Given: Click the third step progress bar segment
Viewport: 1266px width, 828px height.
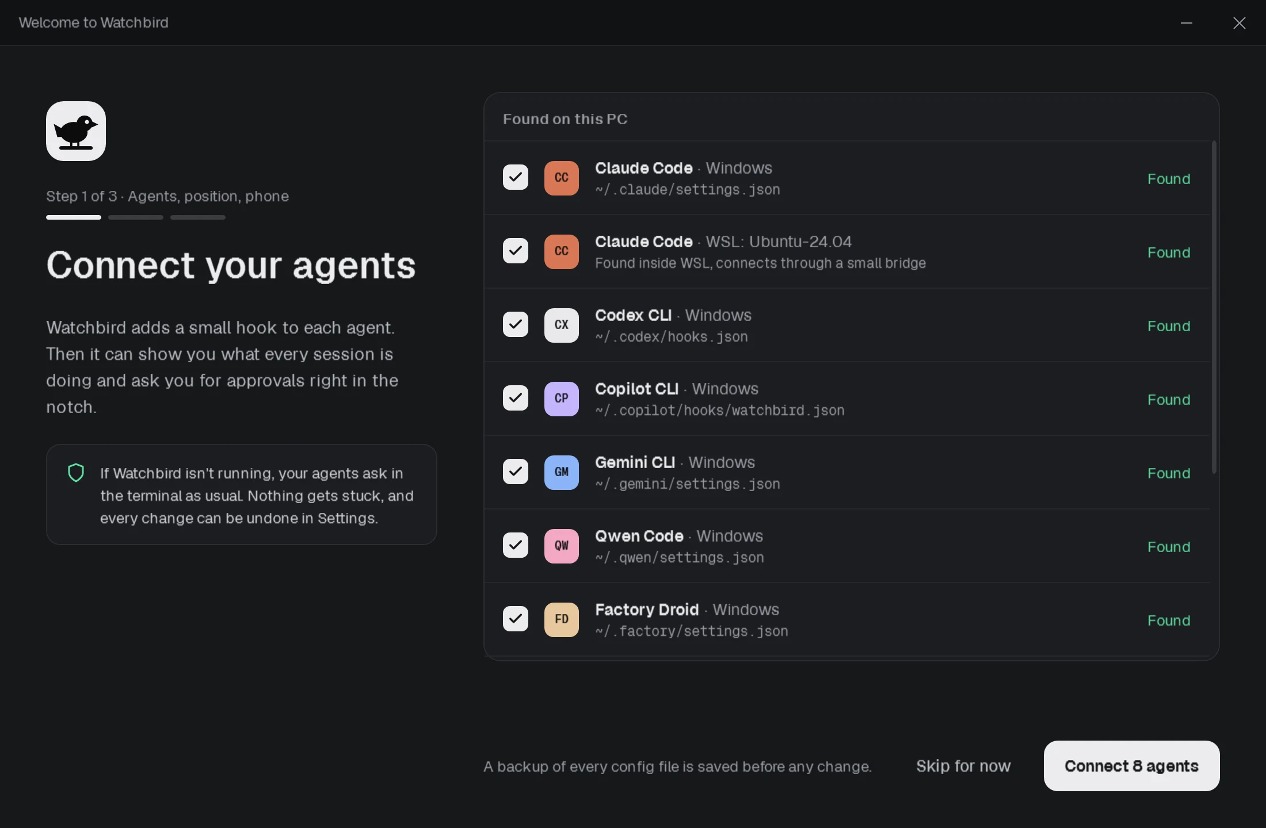Looking at the screenshot, I should click(198, 217).
